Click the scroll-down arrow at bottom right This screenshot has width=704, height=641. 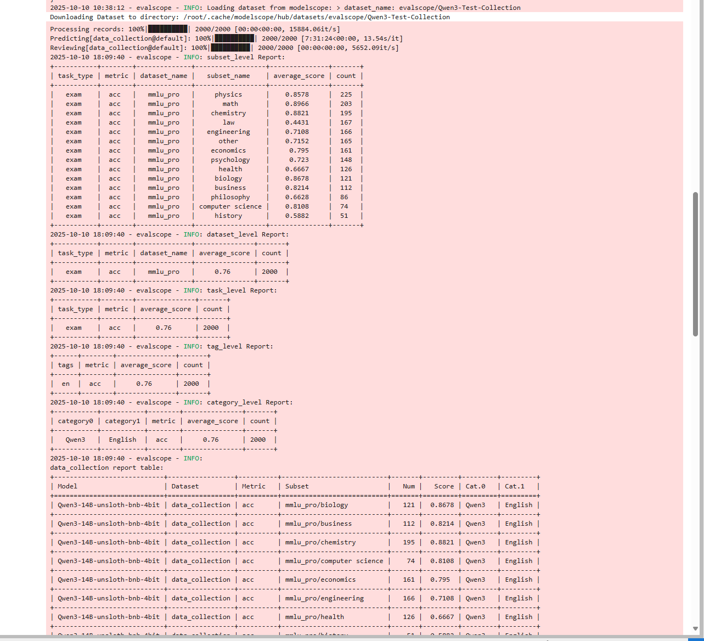coord(695,629)
